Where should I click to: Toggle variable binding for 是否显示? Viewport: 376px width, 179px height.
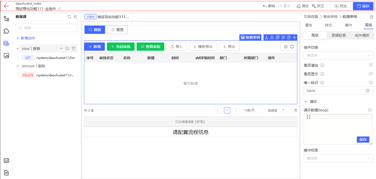371,74
